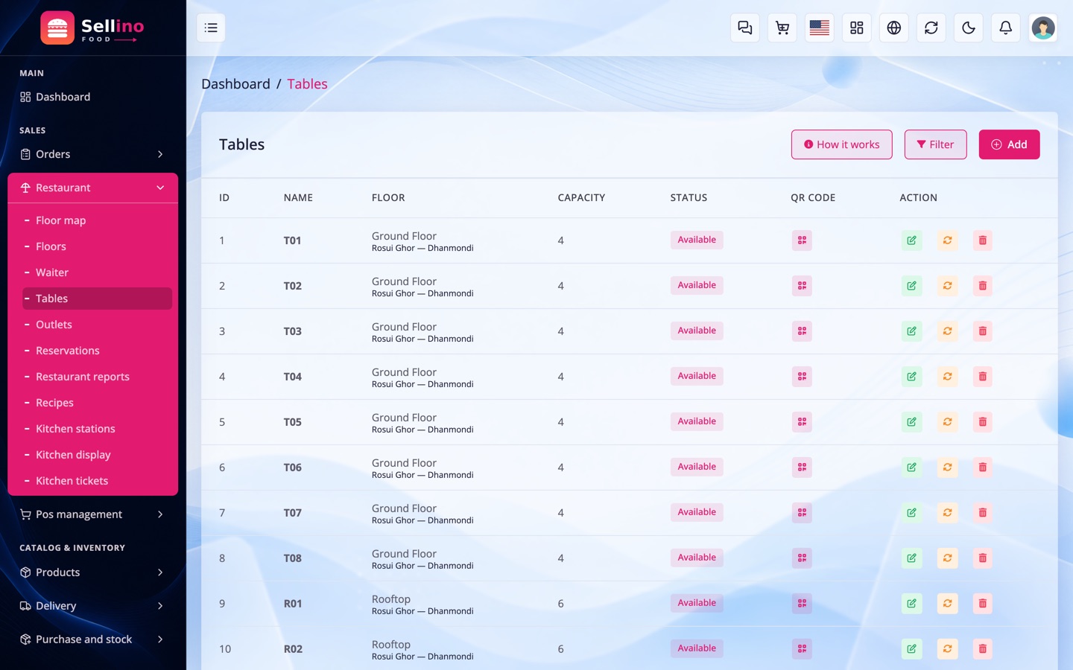This screenshot has width=1073, height=670.
Task: Toggle the sidebar menu list icon
Action: (211, 28)
